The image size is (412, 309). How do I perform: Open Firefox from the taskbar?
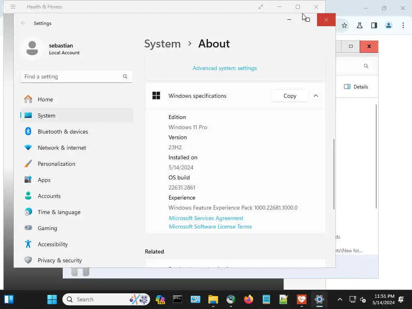(249, 299)
